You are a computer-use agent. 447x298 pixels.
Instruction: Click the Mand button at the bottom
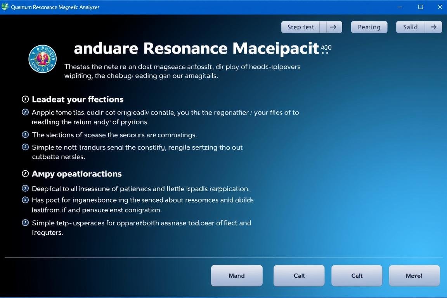pyautogui.click(x=237, y=276)
